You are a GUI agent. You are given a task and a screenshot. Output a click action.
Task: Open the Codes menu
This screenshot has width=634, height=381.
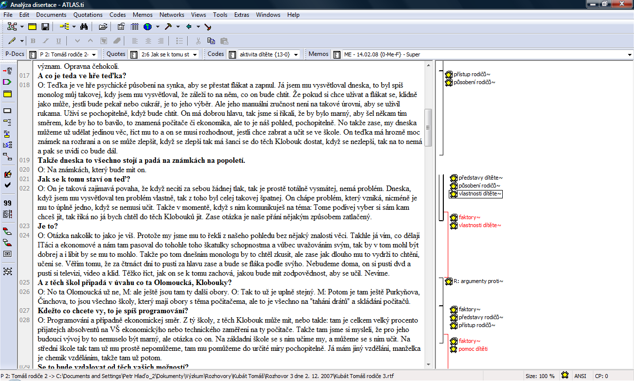117,15
